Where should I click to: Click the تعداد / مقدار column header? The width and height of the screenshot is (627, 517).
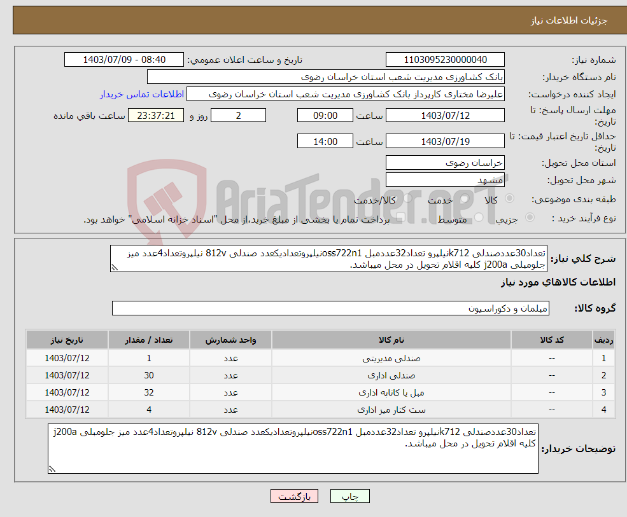pyautogui.click(x=149, y=340)
